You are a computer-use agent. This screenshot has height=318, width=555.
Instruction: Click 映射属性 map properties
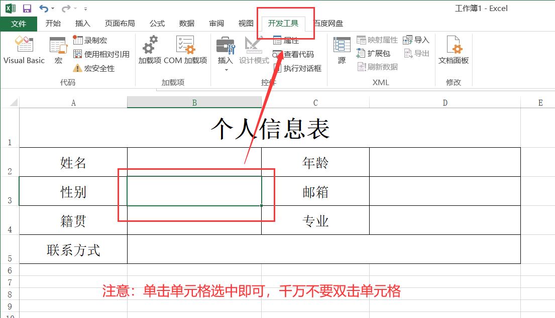click(377, 40)
